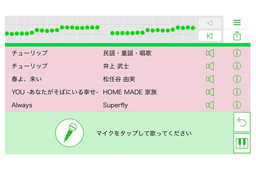
Task: Select YOU -あなたがそばにいる幸せ- song
Action: click(x=55, y=92)
